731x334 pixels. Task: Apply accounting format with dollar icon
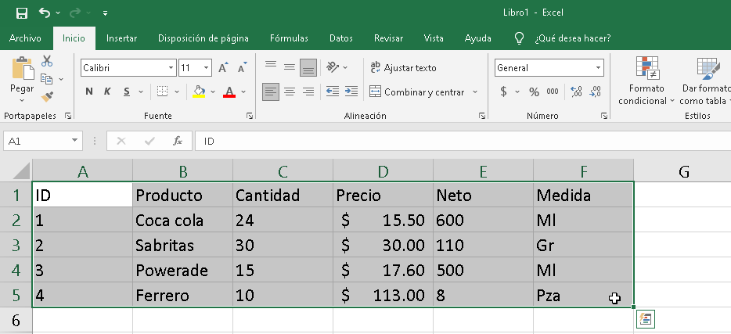503,92
